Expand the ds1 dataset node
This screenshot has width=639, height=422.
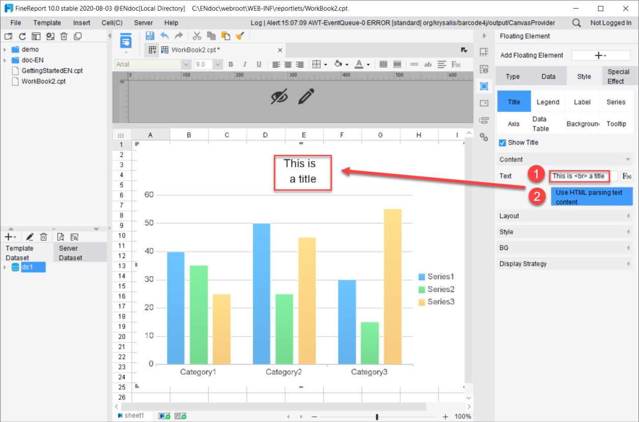[x=5, y=267]
